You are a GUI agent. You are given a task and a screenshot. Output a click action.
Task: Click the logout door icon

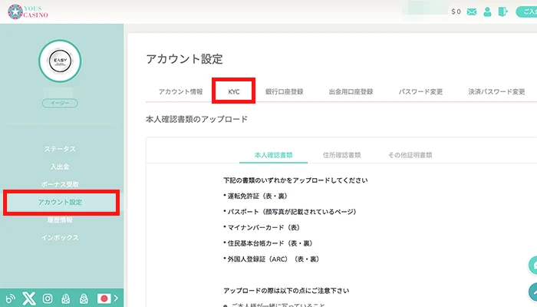click(502, 12)
